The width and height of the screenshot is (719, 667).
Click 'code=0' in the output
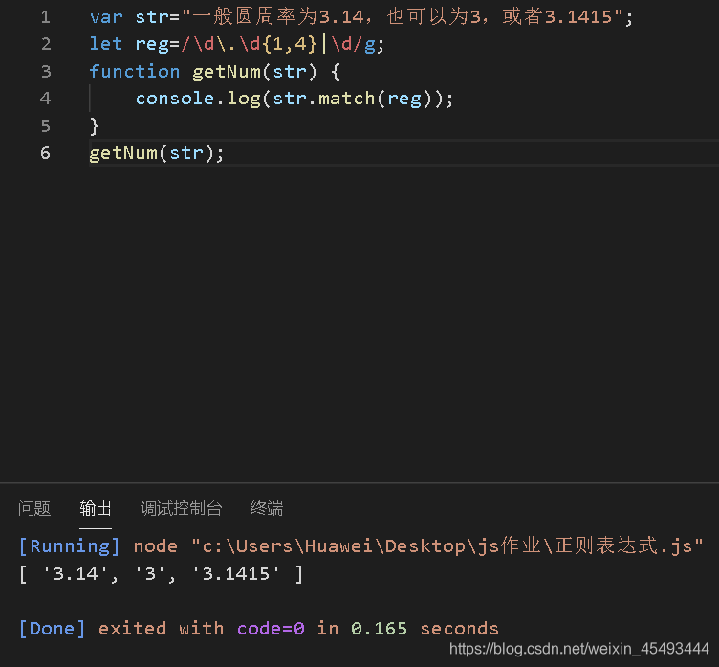[271, 629]
